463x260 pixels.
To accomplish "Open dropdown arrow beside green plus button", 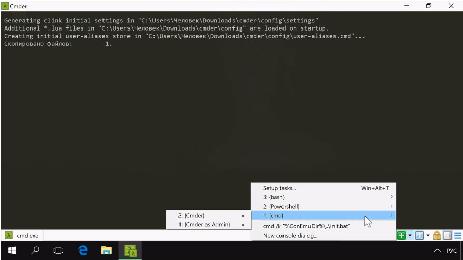I will [410, 236].
